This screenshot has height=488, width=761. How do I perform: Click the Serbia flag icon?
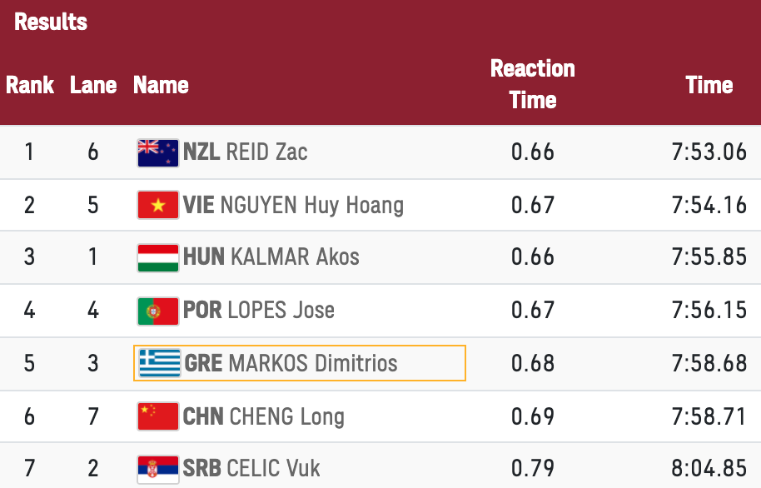(x=157, y=470)
